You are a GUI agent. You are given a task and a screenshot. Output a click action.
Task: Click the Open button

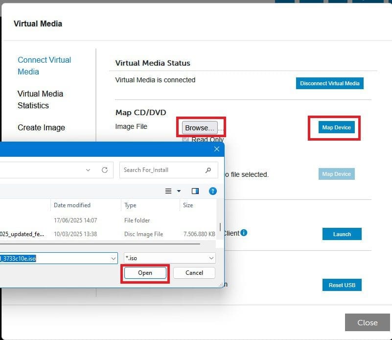pos(145,273)
